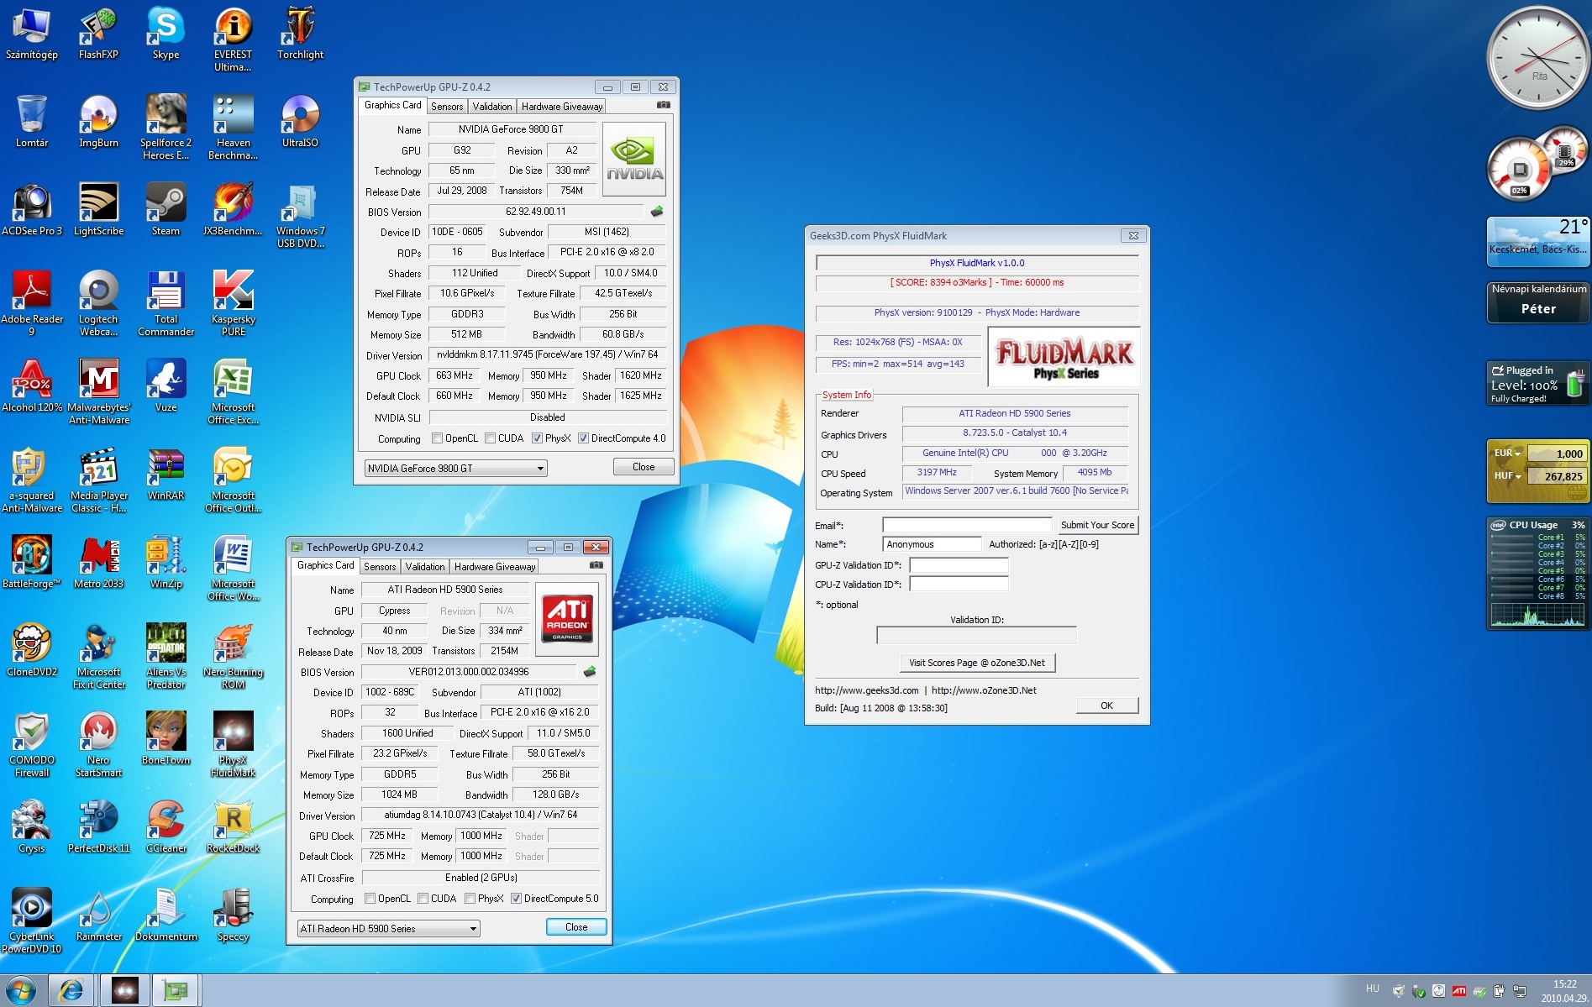This screenshot has width=1592, height=1007.
Task: Open the CCleaner desktop icon
Action: coord(166,827)
